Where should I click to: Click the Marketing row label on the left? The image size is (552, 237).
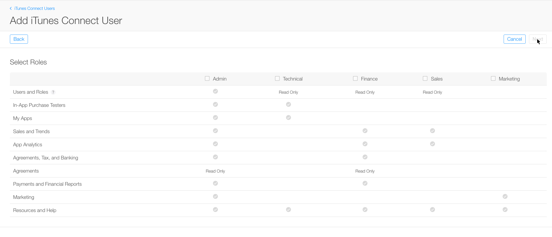24,197
